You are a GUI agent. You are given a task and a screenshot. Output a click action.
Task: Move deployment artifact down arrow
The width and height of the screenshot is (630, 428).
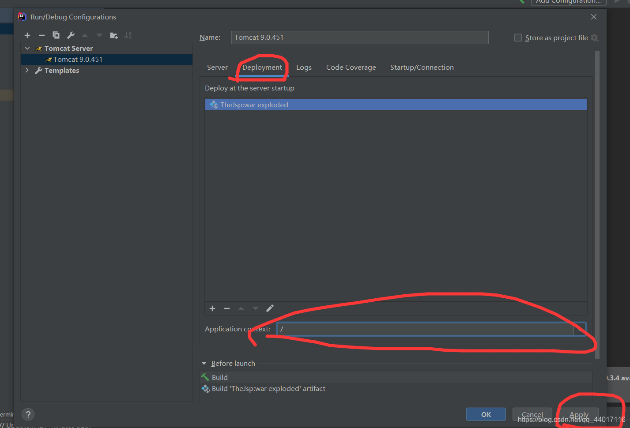[256, 308]
